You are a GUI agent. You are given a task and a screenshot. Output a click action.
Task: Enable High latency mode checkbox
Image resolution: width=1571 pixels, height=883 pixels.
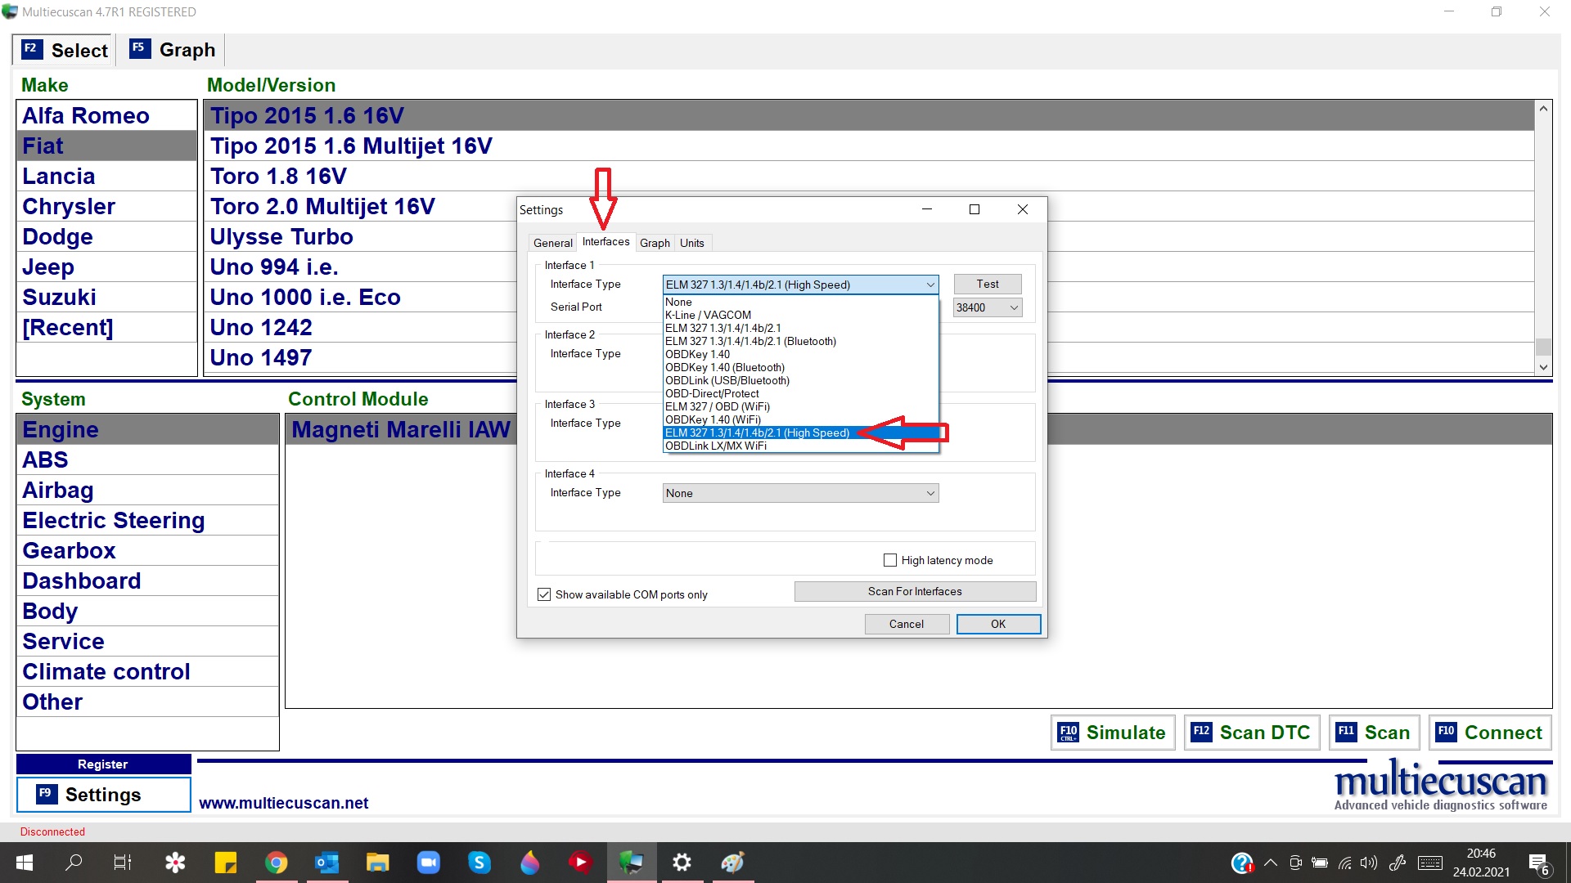[x=890, y=560]
